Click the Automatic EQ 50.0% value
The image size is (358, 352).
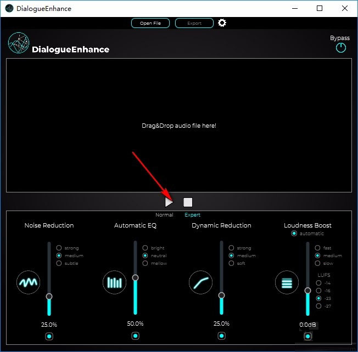(x=136, y=323)
